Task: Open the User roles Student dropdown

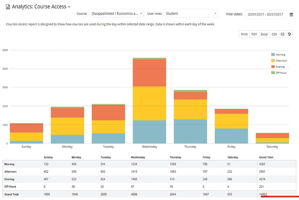Action: (x=191, y=13)
